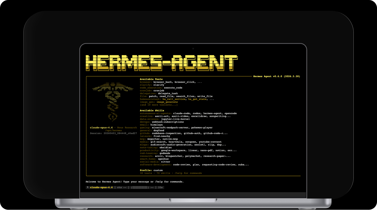The height and width of the screenshot is (210, 377).
Task: Select the 'clarify:' toolset label
Action: pos(146,85)
